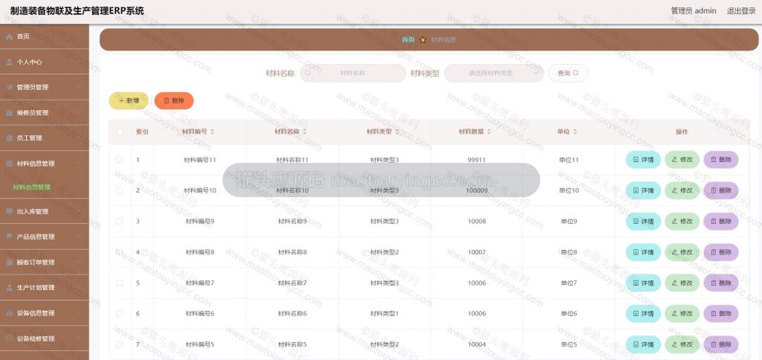Click the 材料类型1 cell

(x=385, y=314)
